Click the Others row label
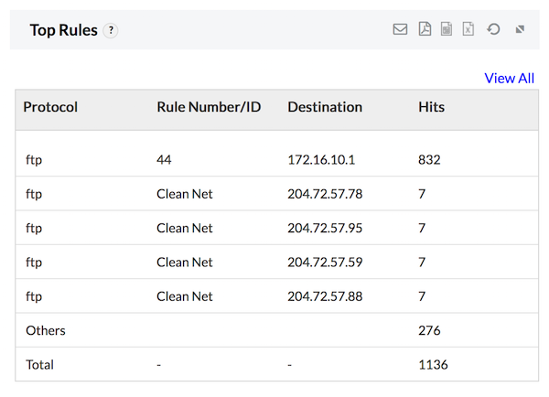549x397 pixels. (x=45, y=330)
